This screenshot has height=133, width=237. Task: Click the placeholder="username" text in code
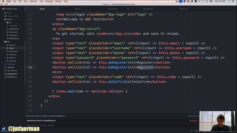[110, 48]
